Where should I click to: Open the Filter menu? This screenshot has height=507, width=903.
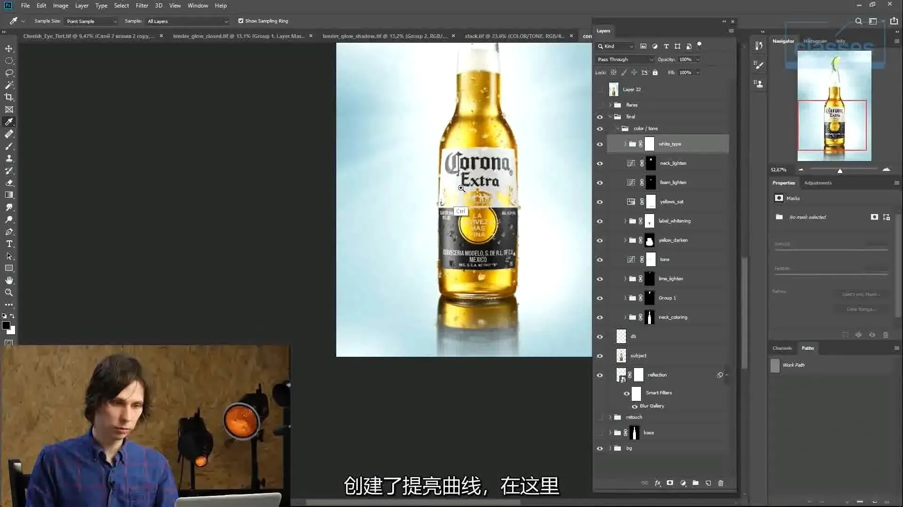[142, 6]
